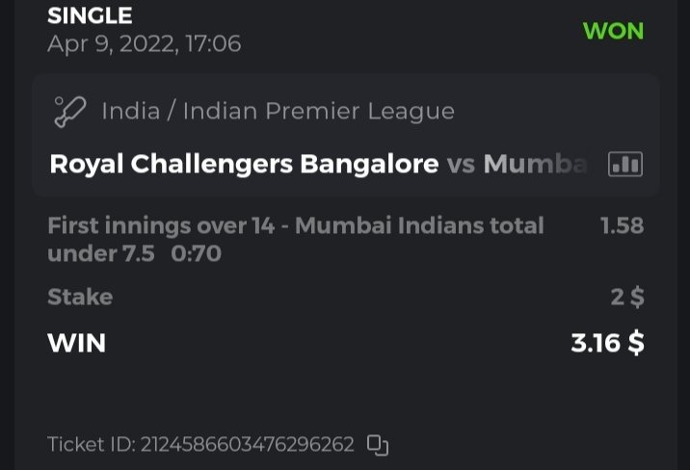Tap Royal Challengers Bangalore team name
690x470 pixels.
click(x=244, y=165)
